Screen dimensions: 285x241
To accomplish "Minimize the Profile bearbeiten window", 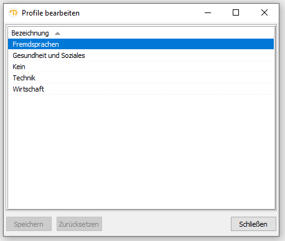I will [208, 13].
